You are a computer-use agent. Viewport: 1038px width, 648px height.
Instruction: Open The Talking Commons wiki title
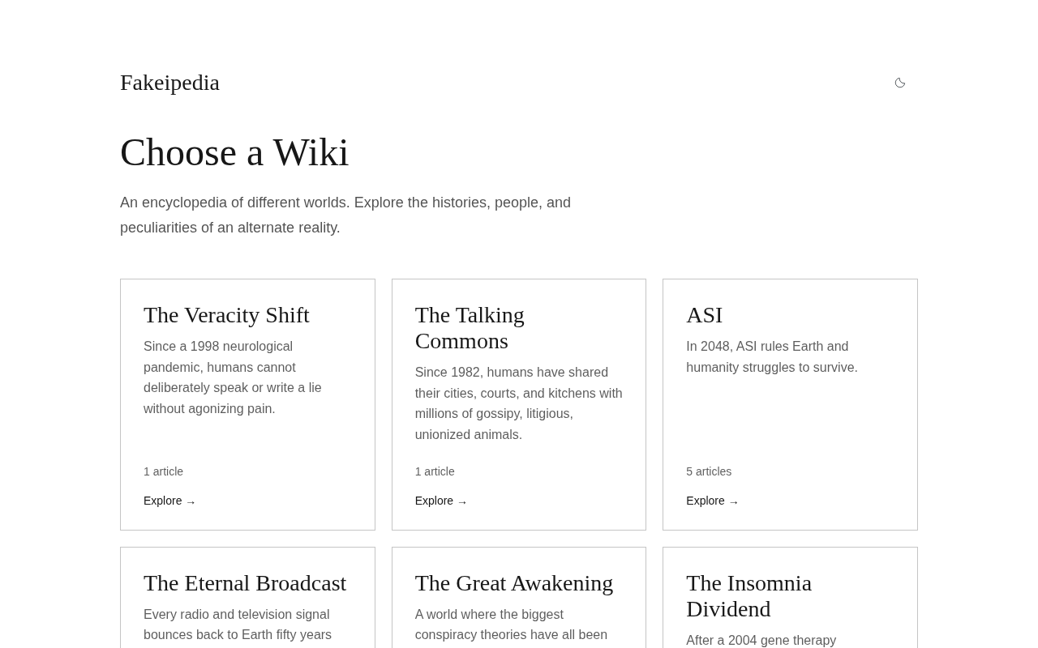(x=470, y=328)
